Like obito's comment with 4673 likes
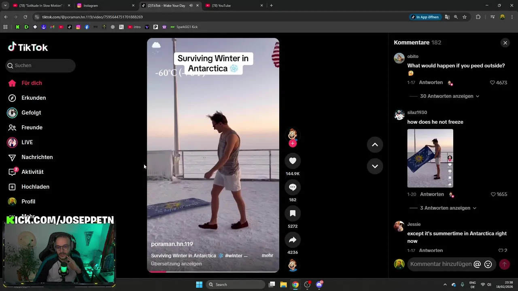Image resolution: width=518 pixels, height=291 pixels. click(x=493, y=82)
